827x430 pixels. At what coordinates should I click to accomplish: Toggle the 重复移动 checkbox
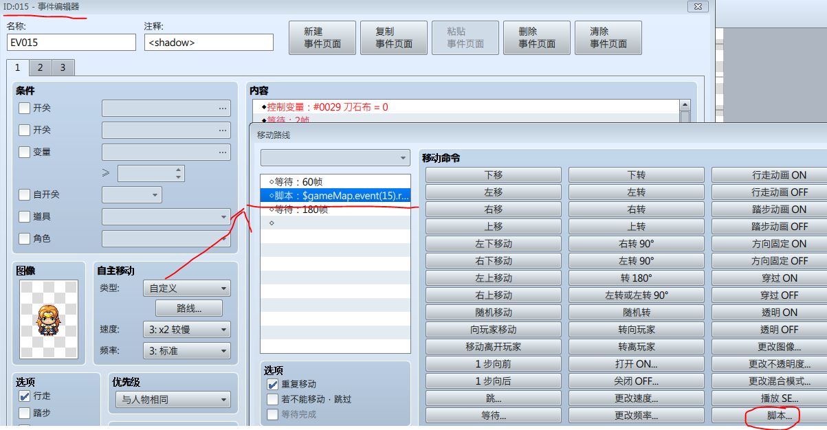[x=273, y=384]
